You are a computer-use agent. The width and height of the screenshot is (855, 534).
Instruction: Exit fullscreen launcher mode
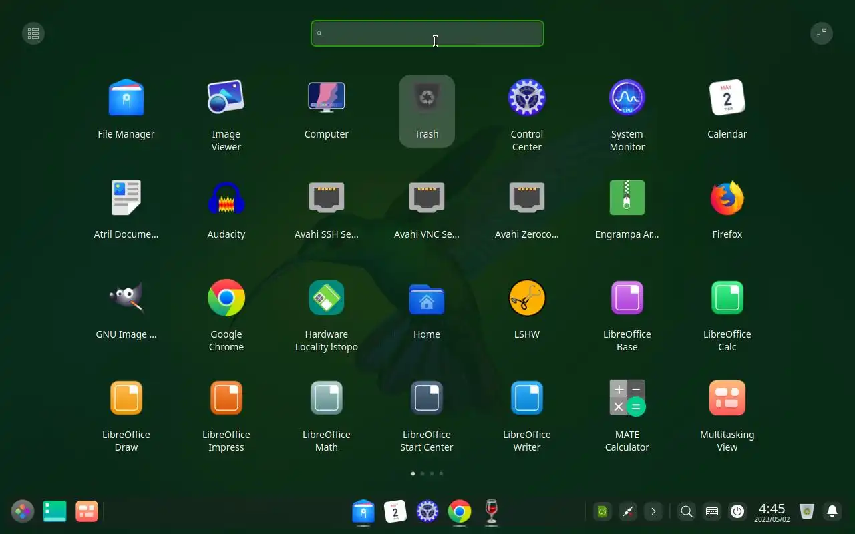pyautogui.click(x=822, y=33)
